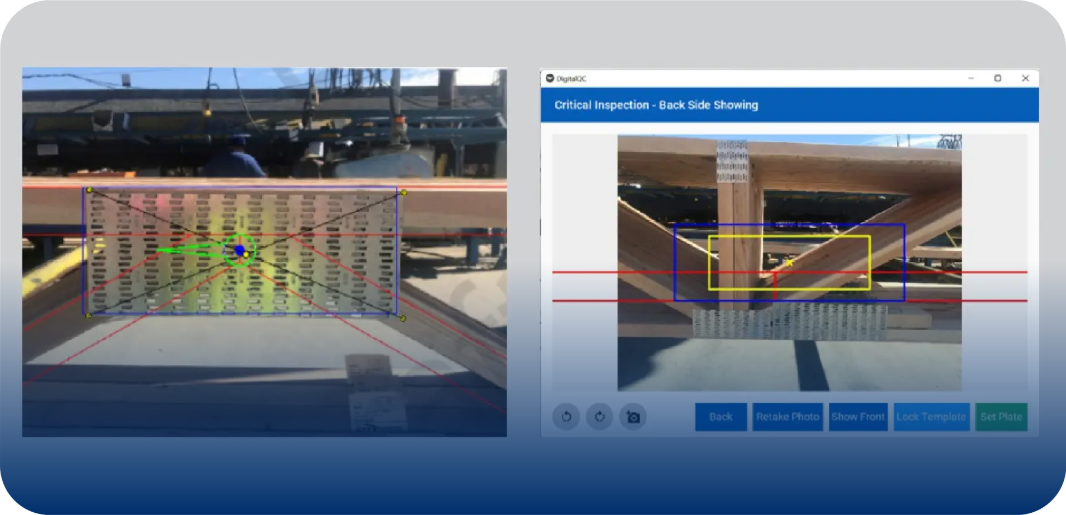This screenshot has width=1066, height=515.
Task: Click the Back button
Action: click(720, 417)
